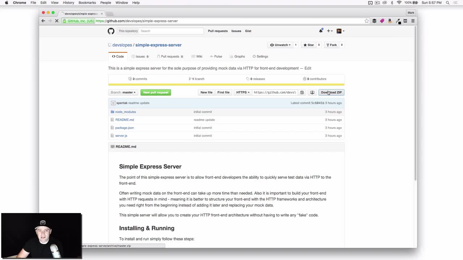The height and width of the screenshot is (260, 463).
Task: Clone the repository in GitHub Desktop
Action: 312,92
